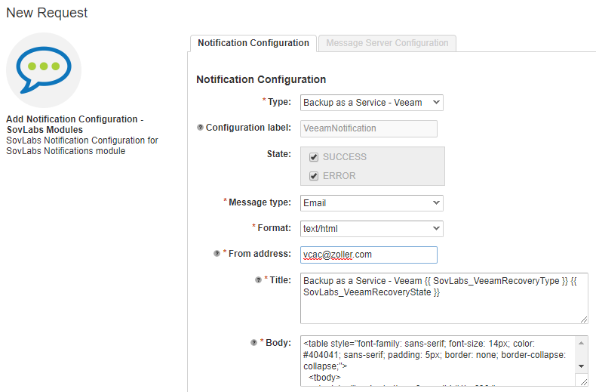Toggle the ERROR state checkbox
Viewport: 596px width, 392px height.
coord(314,176)
